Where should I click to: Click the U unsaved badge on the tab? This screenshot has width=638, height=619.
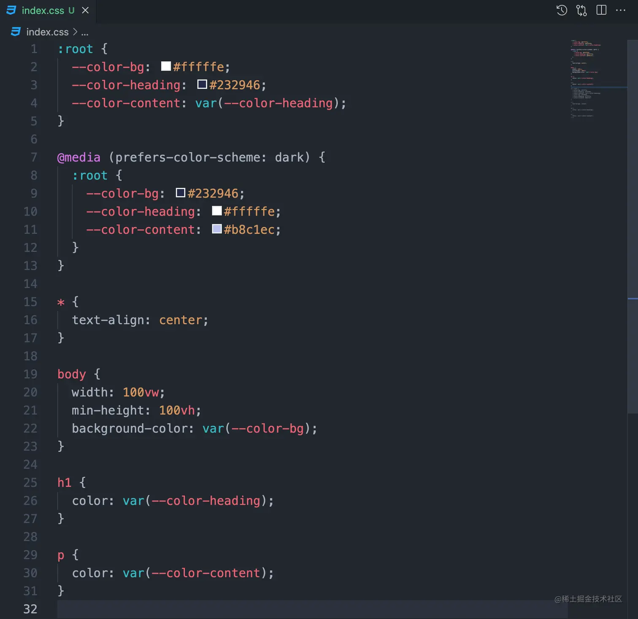pos(71,10)
